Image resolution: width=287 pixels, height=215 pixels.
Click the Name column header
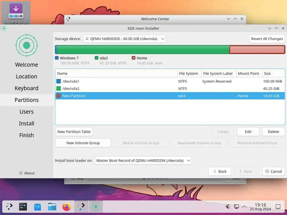[x=116, y=73]
